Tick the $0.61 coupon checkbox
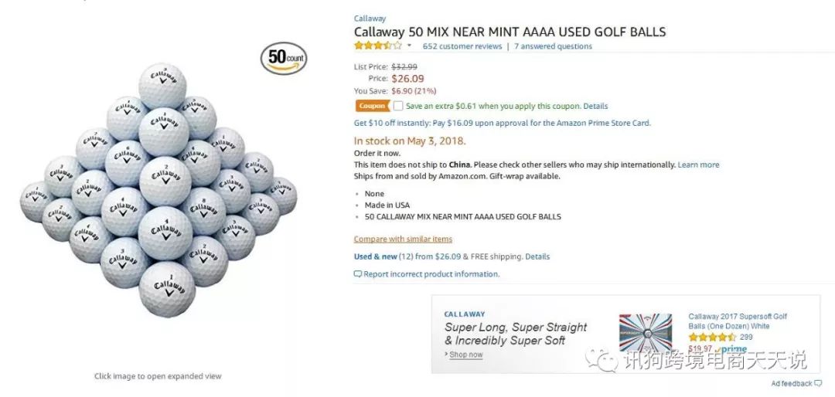Screen dimensions: 835x397 398,106
